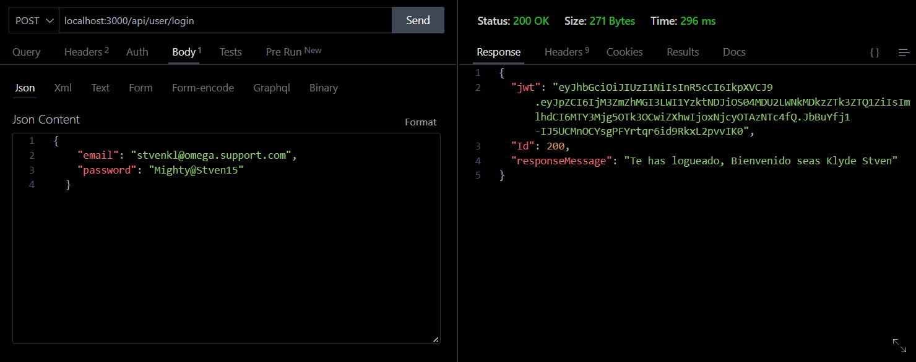Select the Xml body type
The image size is (916, 362).
(63, 88)
